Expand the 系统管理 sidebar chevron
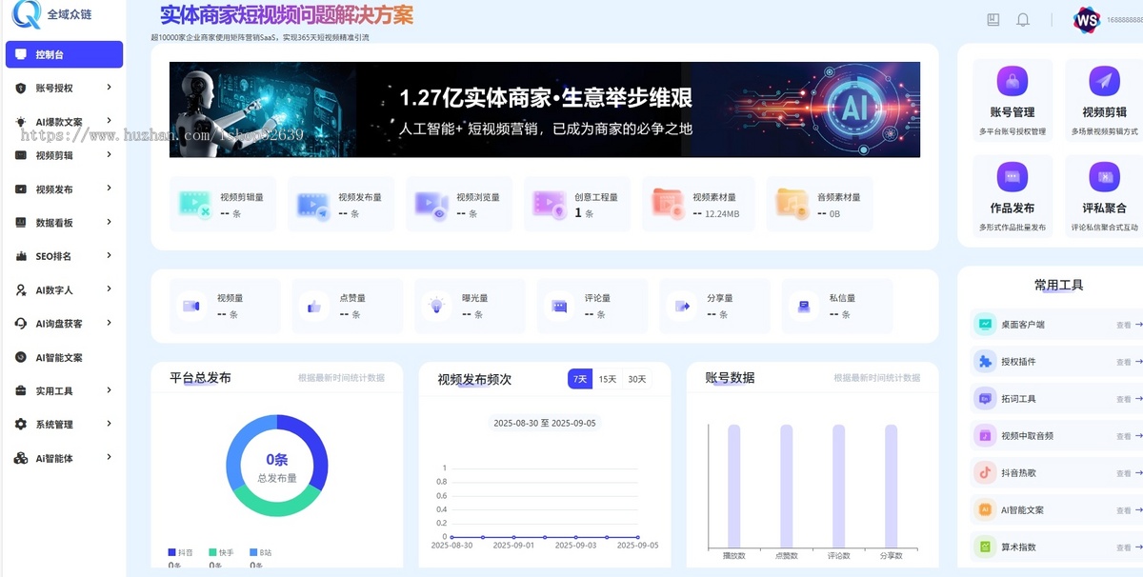Viewport: 1143px width, 577px height. click(x=110, y=424)
